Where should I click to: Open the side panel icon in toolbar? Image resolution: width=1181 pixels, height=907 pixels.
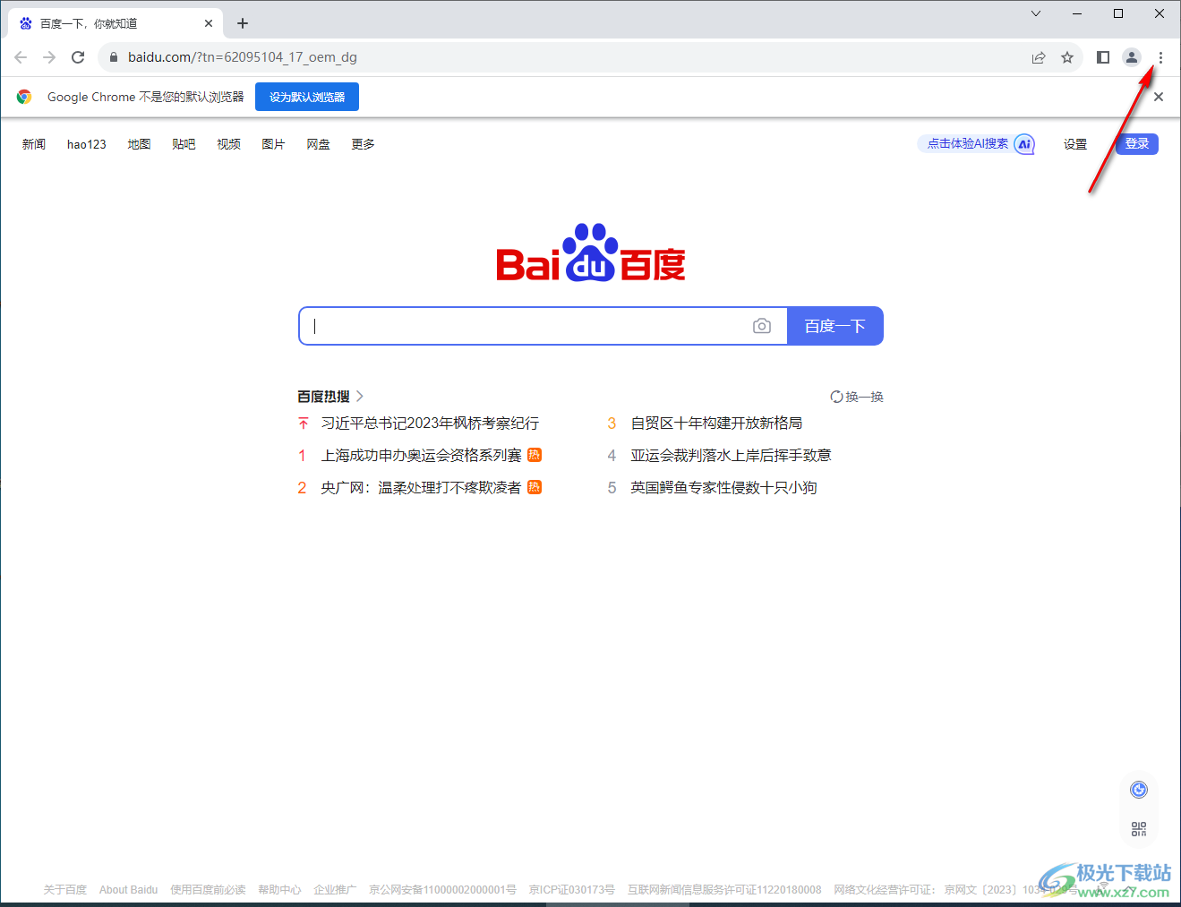point(1103,57)
